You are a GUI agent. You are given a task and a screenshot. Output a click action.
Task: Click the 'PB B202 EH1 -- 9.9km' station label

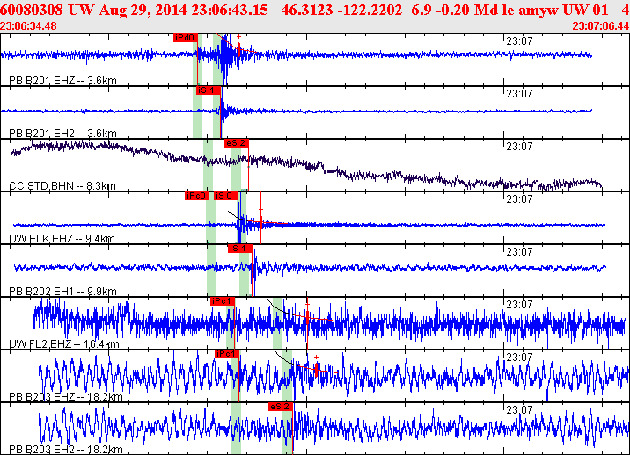(63, 292)
